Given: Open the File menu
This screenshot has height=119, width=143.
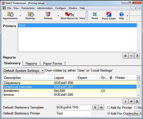Looking at the screenshot, I should tap(9, 8).
